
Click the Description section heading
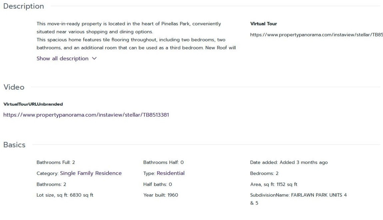click(24, 6)
